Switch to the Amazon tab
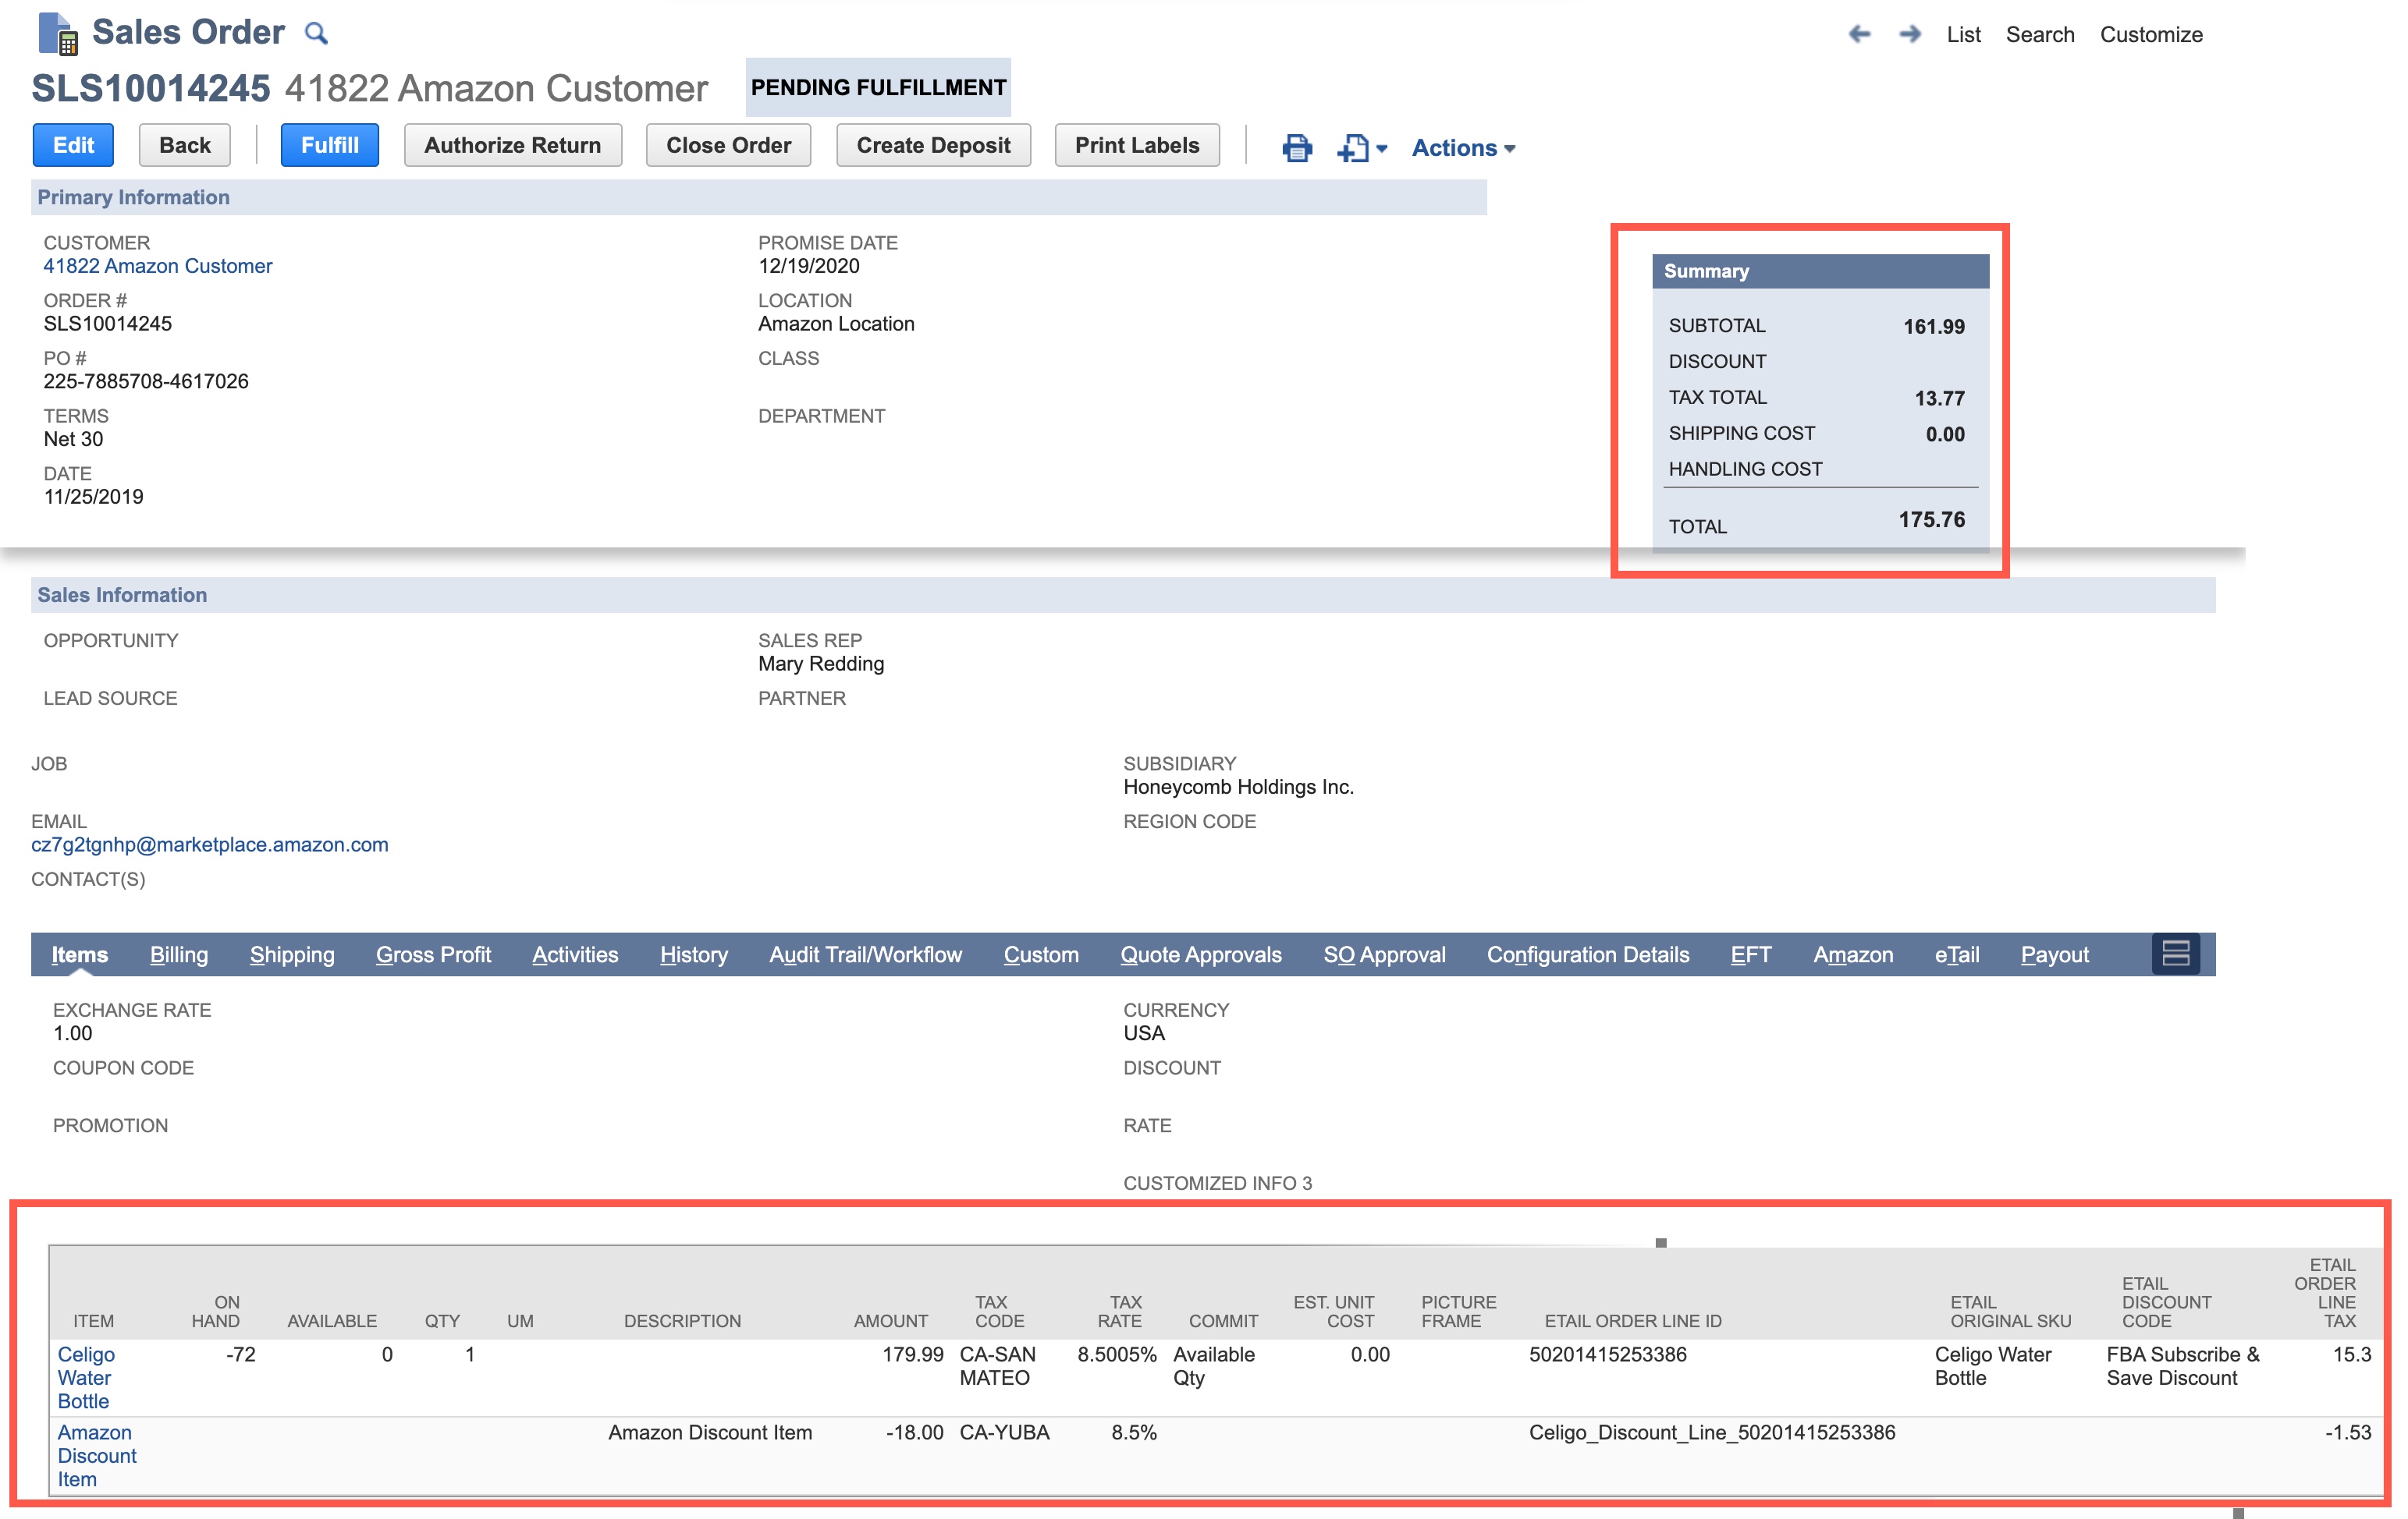The height and width of the screenshot is (1519, 2408). tap(1852, 954)
